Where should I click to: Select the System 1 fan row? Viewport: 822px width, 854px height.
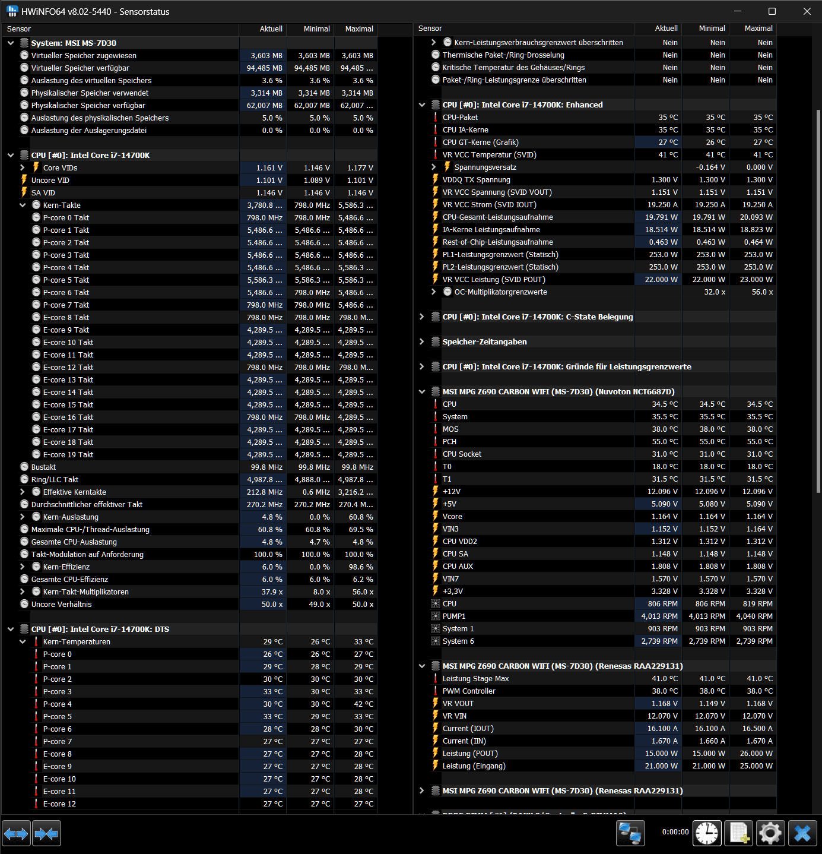tap(596, 628)
